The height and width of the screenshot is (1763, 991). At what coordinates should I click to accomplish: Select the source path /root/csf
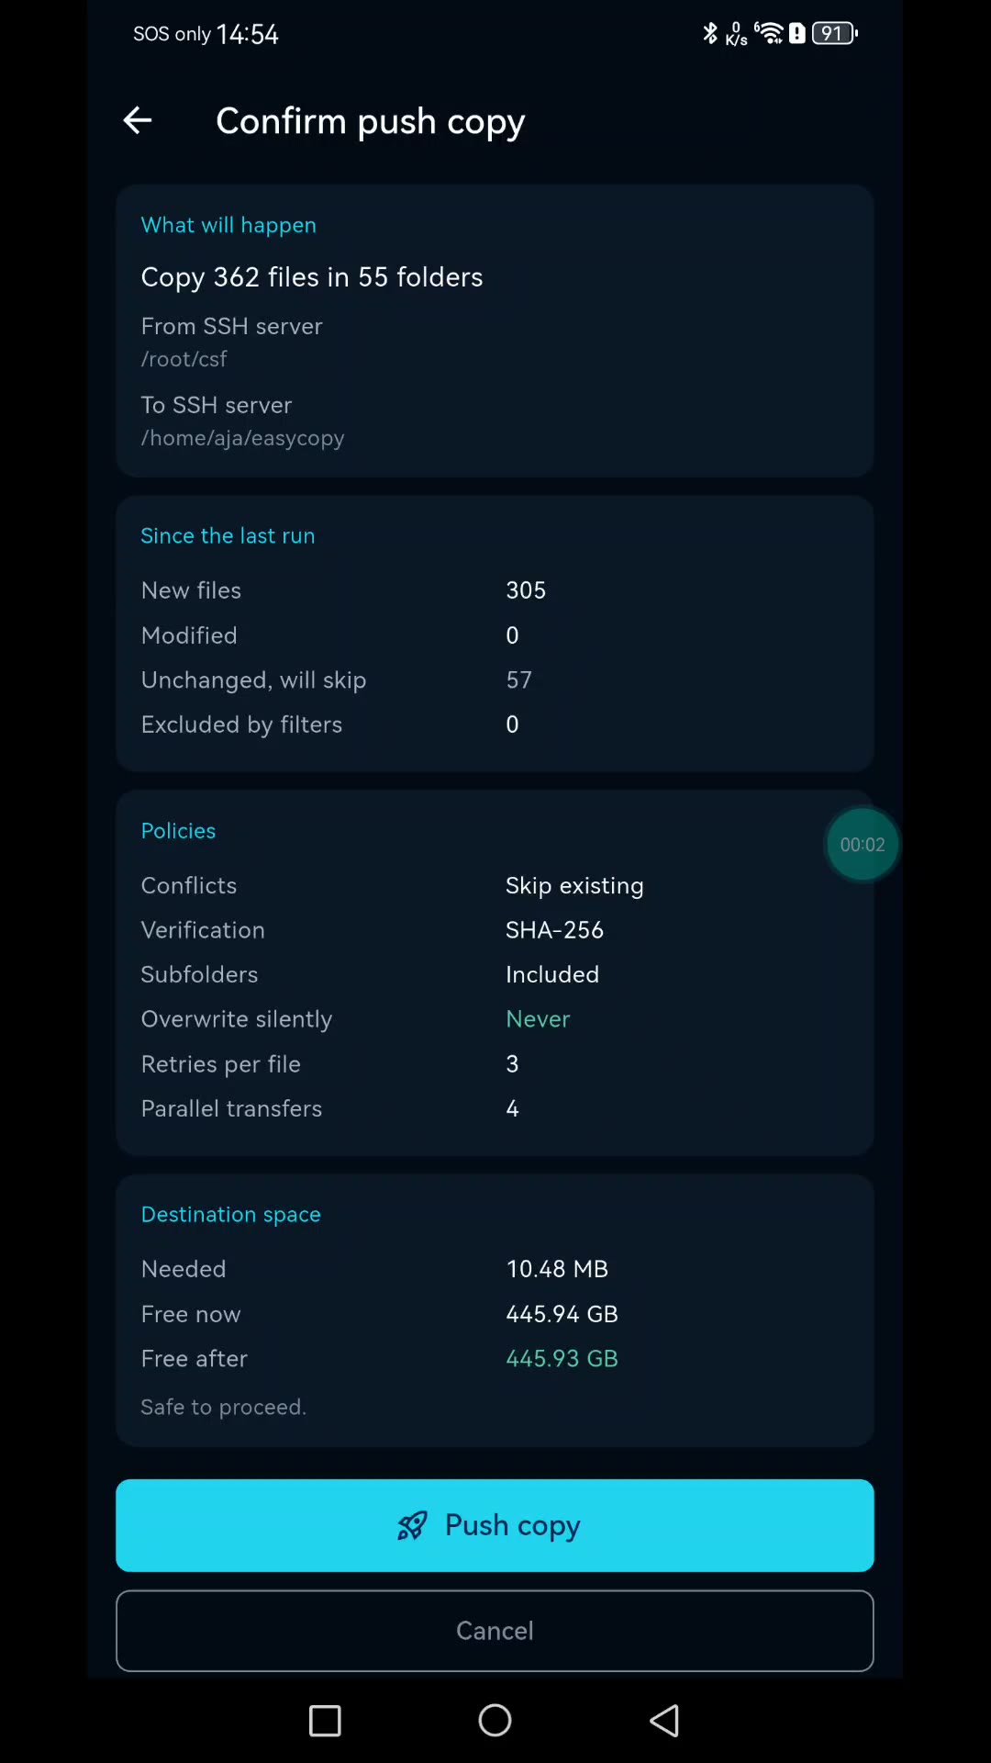click(x=184, y=359)
